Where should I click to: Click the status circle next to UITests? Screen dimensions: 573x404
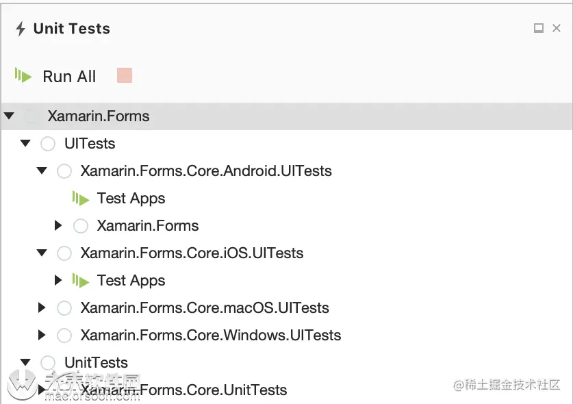(48, 144)
